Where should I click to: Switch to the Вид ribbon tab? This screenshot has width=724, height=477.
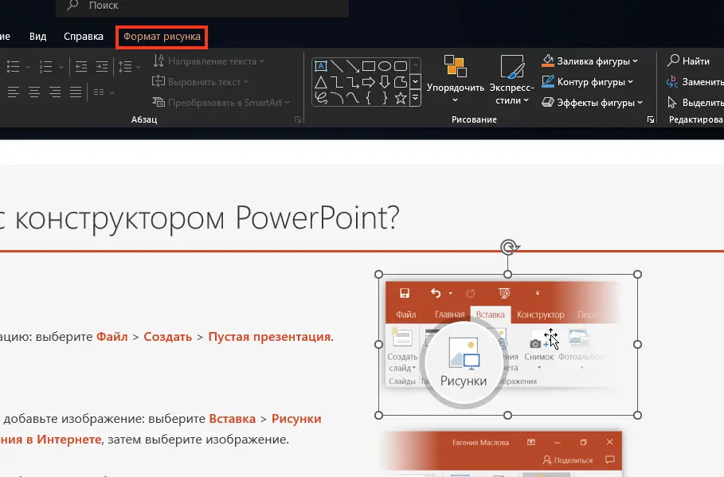(x=38, y=37)
